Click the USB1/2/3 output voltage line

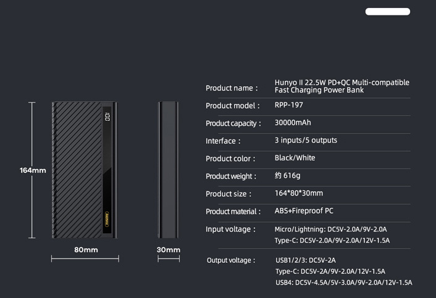coord(306,260)
